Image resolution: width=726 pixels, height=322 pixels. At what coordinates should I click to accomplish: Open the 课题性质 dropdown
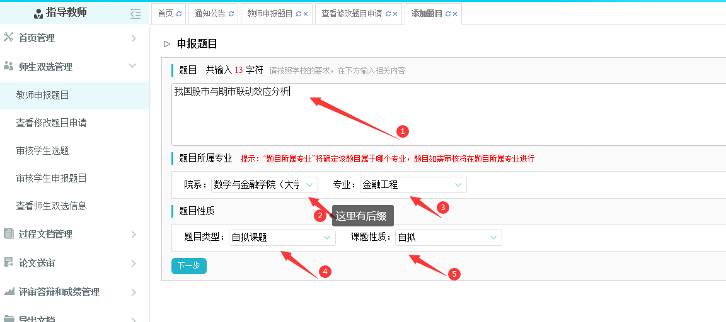[448, 238]
